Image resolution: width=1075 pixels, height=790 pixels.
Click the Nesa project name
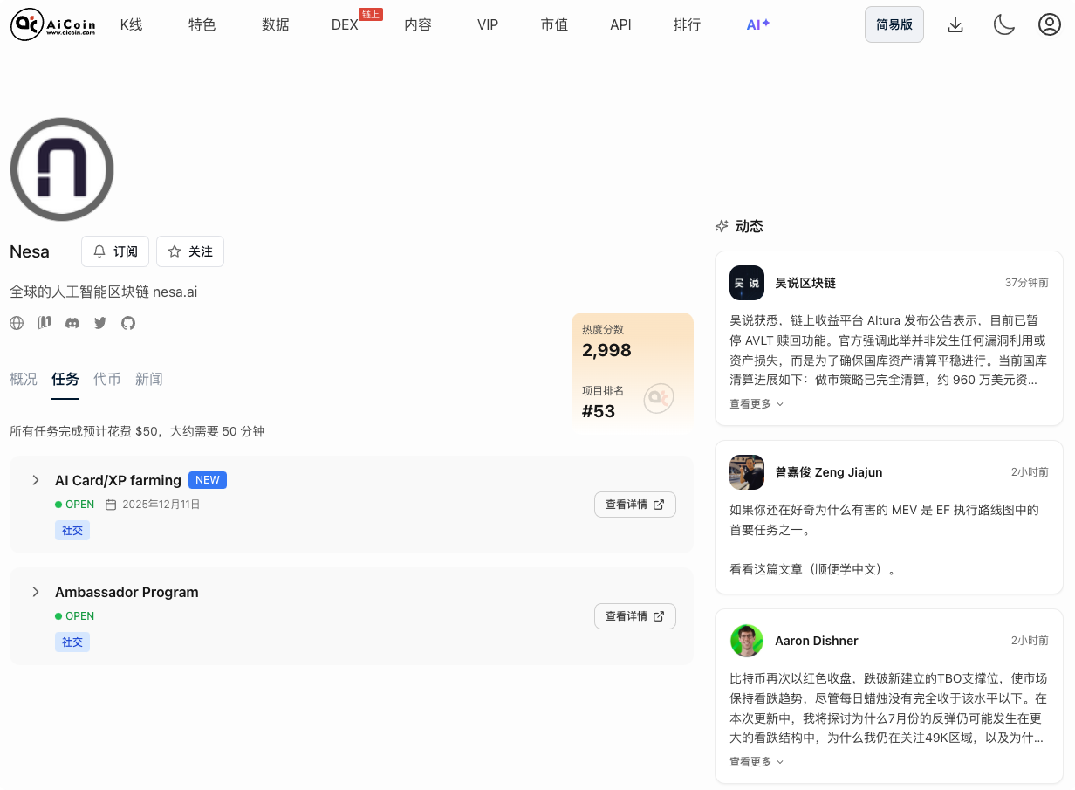click(30, 251)
